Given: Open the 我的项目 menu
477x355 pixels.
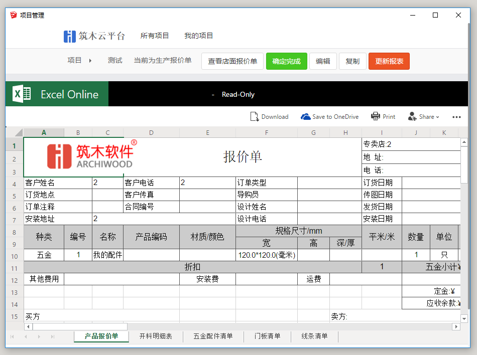Looking at the screenshot, I should click(198, 36).
